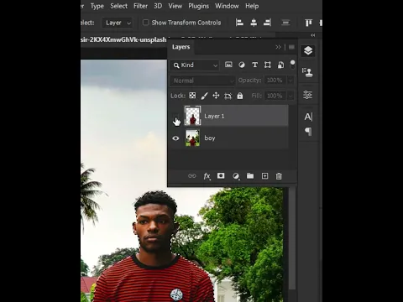Screen dimensions: 403x302
Task: Open the Adjustments panel icon
Action: (307, 95)
